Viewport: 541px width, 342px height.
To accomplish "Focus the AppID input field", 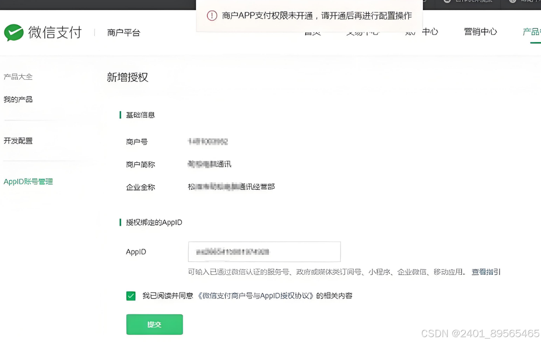I will pyautogui.click(x=264, y=252).
